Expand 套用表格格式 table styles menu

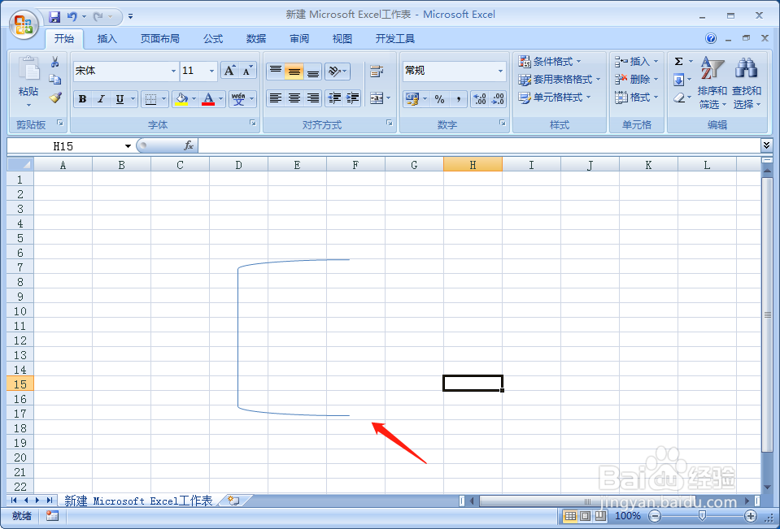pyautogui.click(x=559, y=80)
